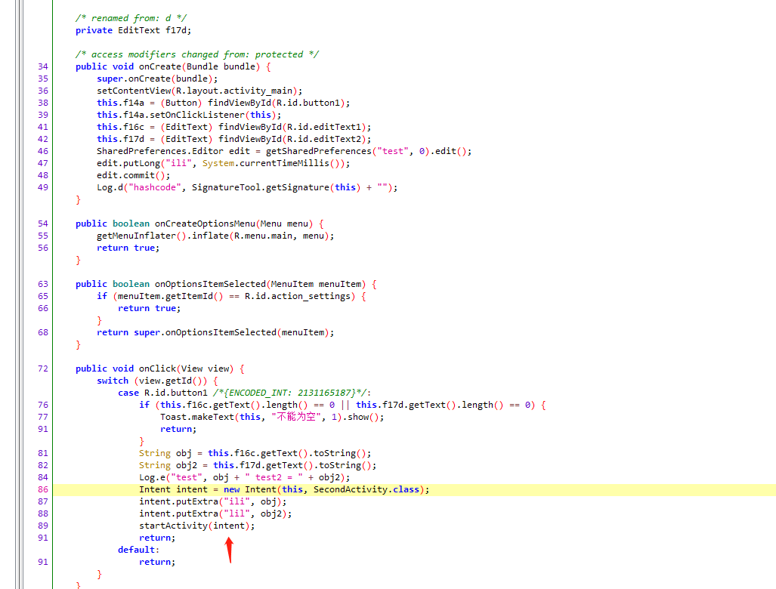Click the startActivity(intent) call
The height and width of the screenshot is (589, 776).
[196, 526]
